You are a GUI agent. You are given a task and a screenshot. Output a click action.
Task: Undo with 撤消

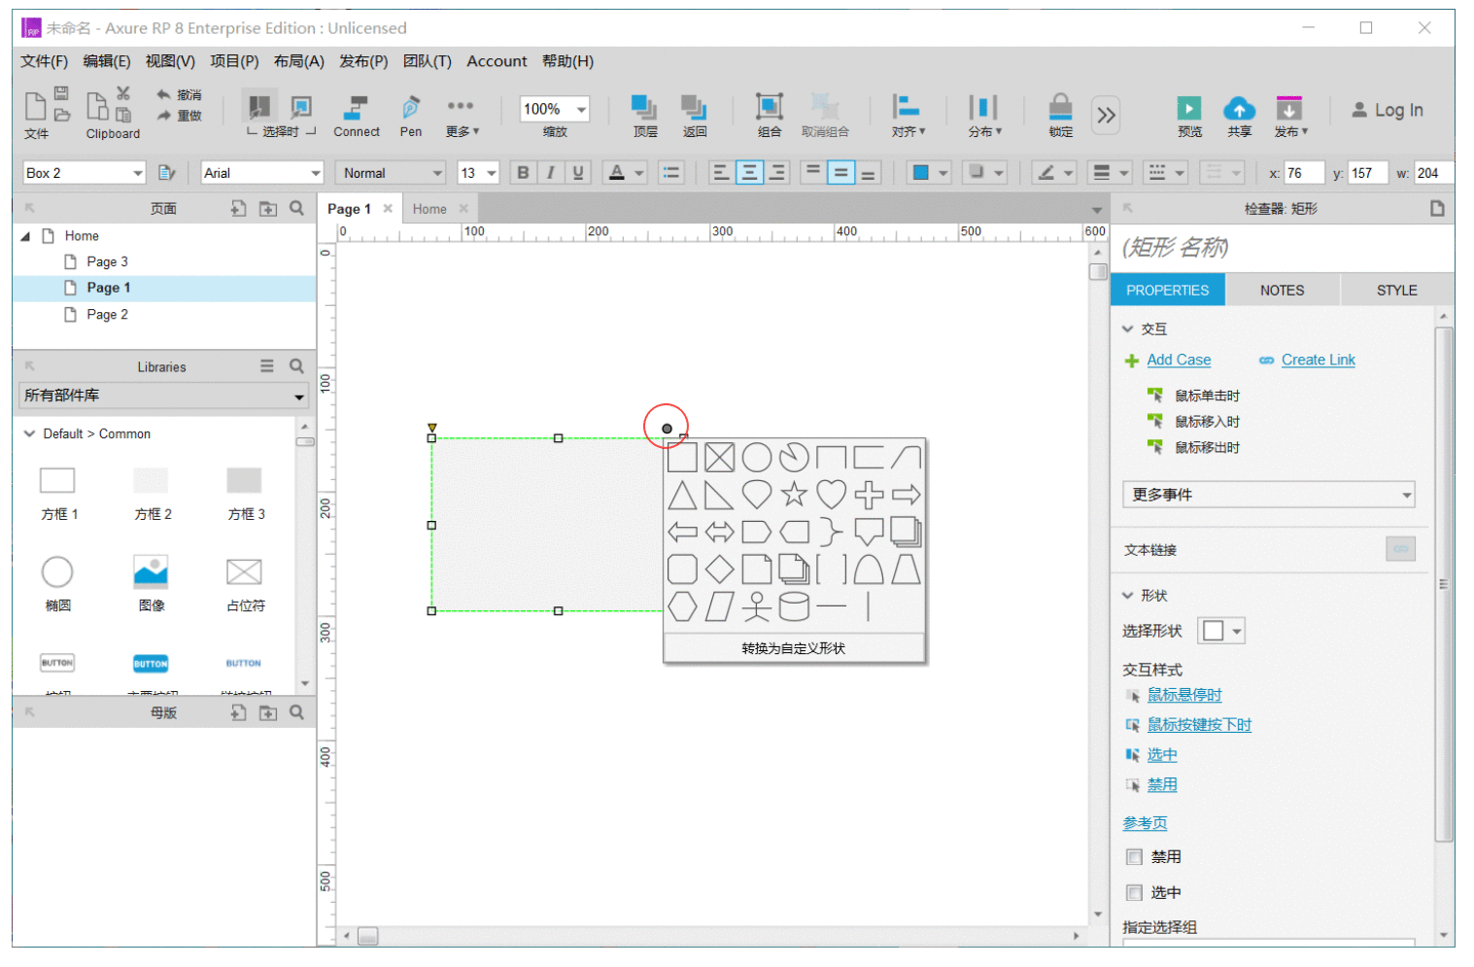coord(179,94)
